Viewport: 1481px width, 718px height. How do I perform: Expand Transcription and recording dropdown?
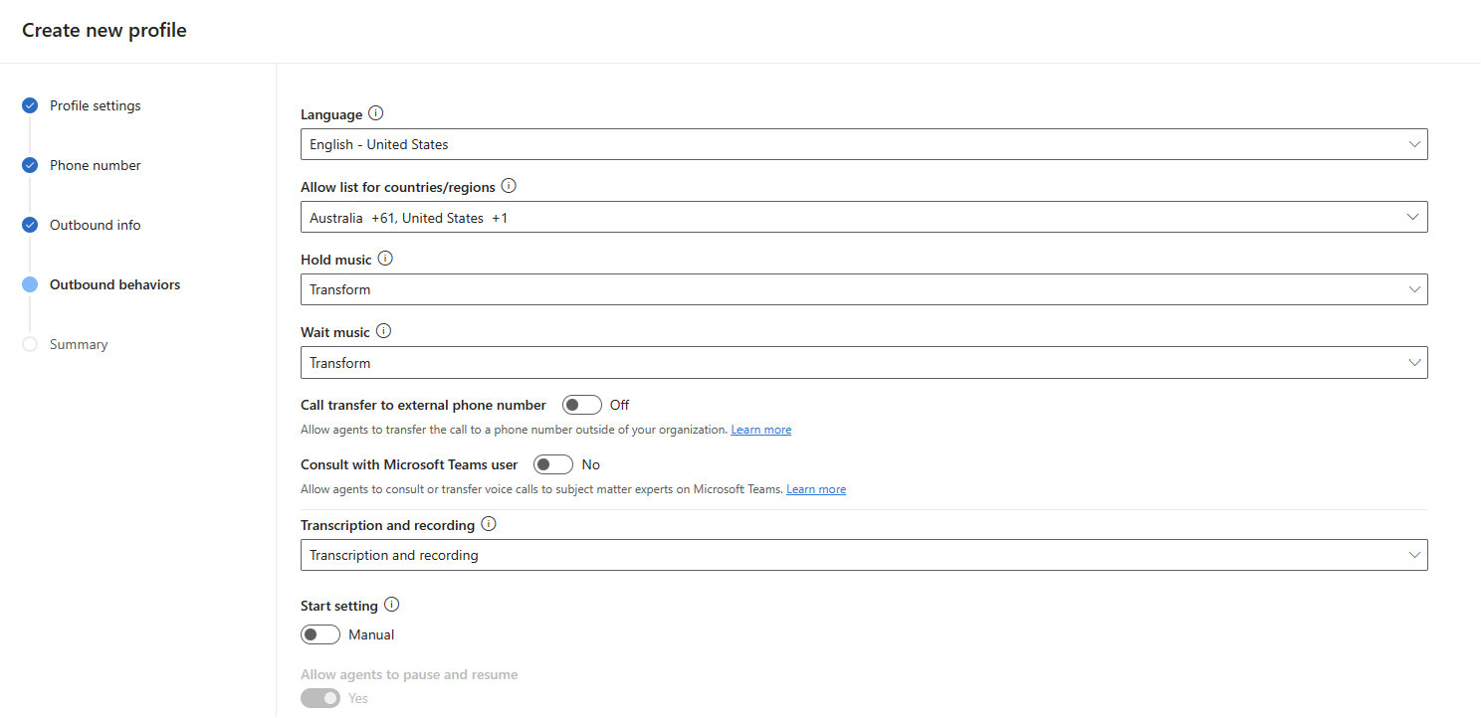click(x=863, y=555)
